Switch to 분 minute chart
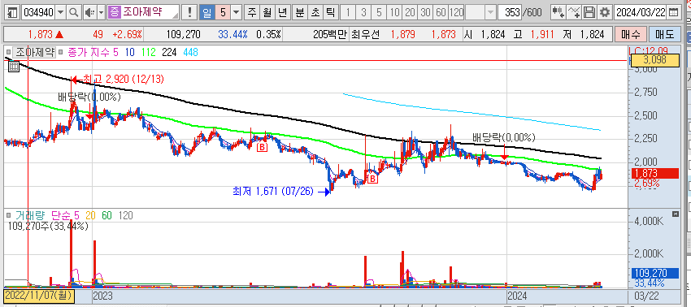The image size is (691, 307). click(x=300, y=12)
